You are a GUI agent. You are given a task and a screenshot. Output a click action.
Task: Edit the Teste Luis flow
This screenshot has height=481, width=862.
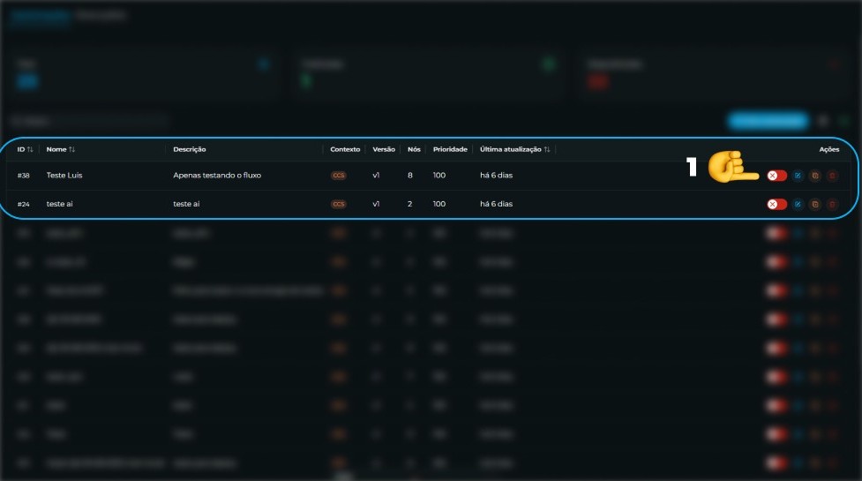click(x=798, y=176)
